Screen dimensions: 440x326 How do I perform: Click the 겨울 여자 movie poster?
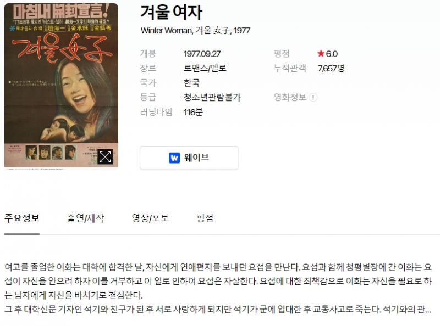61,85
